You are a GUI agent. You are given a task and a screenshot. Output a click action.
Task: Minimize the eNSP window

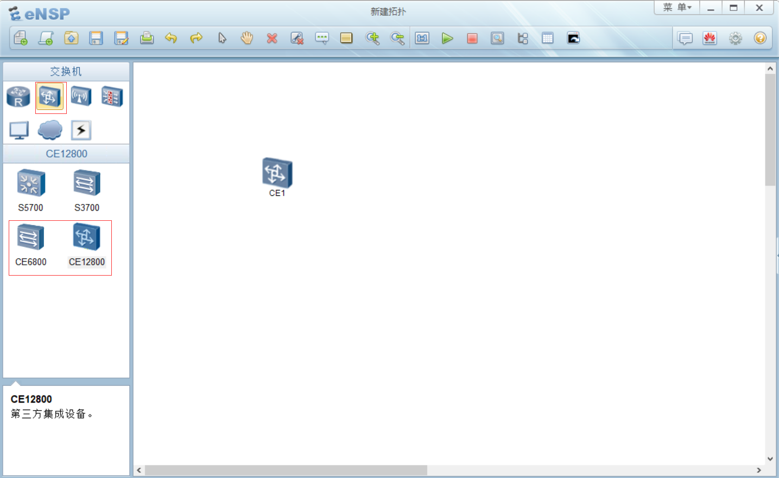(x=711, y=8)
